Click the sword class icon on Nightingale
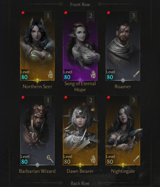 click(136, 159)
